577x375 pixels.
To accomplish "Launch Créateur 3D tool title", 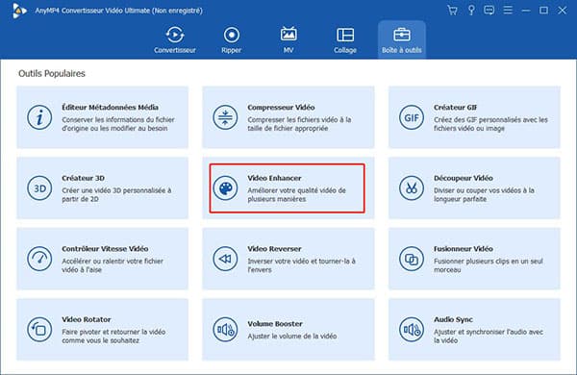I will [83, 178].
